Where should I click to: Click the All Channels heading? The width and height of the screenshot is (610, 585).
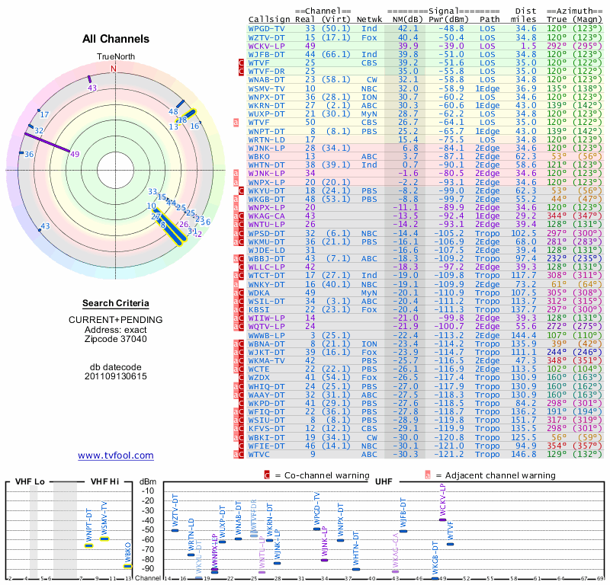coord(116,39)
